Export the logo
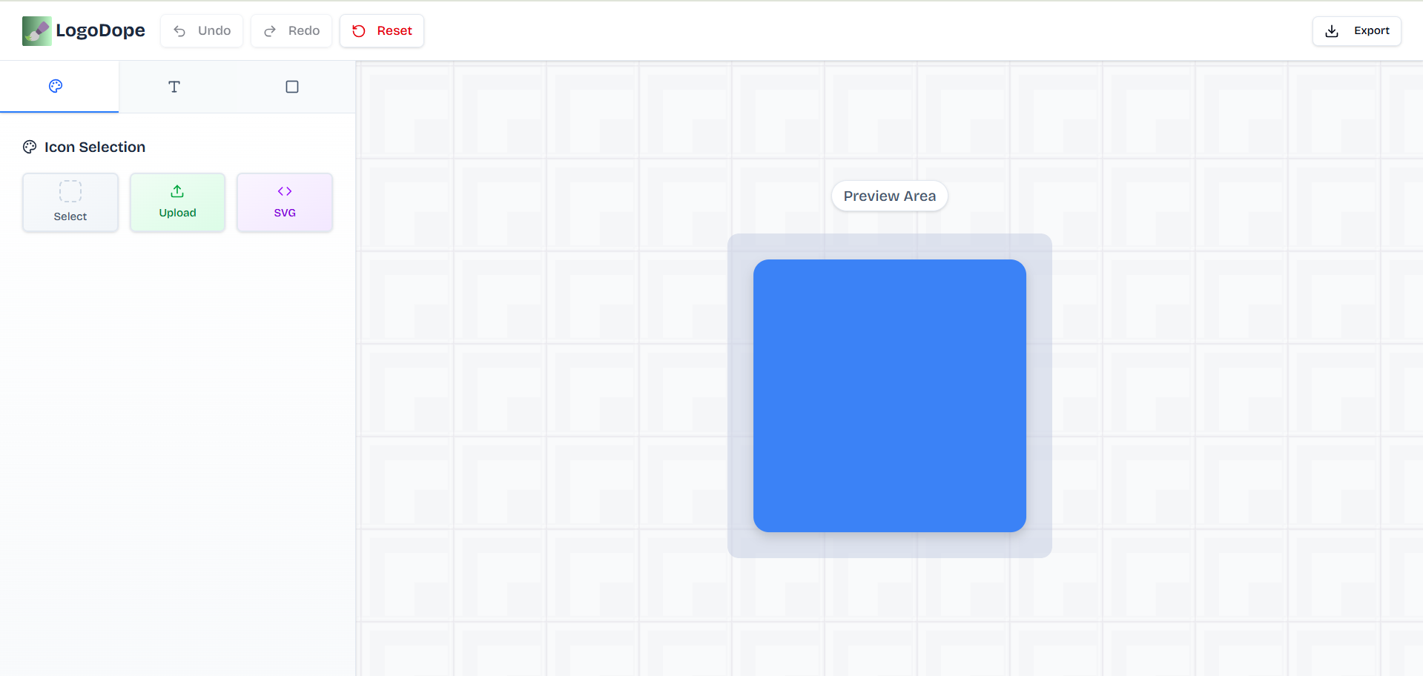The width and height of the screenshot is (1423, 676). 1356,31
